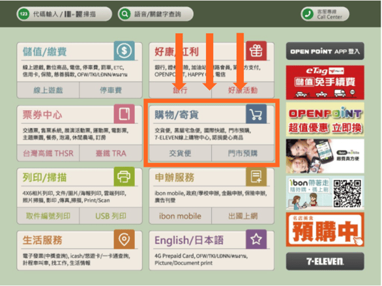
Task: Select 銀行 shortcut under 好康/紅利
Action: point(180,90)
